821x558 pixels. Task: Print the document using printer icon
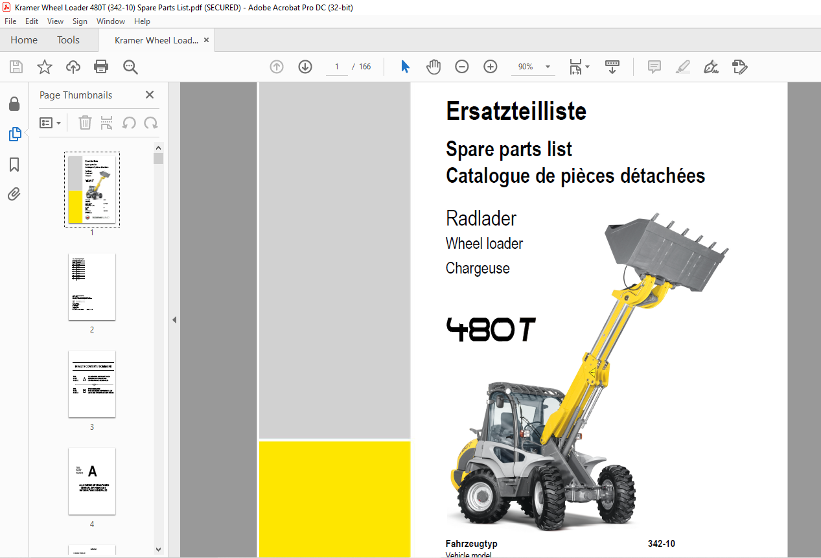pyautogui.click(x=101, y=67)
